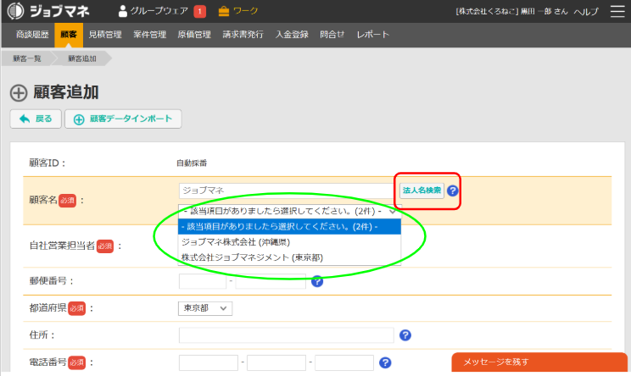
Task: Open the notification badge showing 1
Action: (x=199, y=12)
